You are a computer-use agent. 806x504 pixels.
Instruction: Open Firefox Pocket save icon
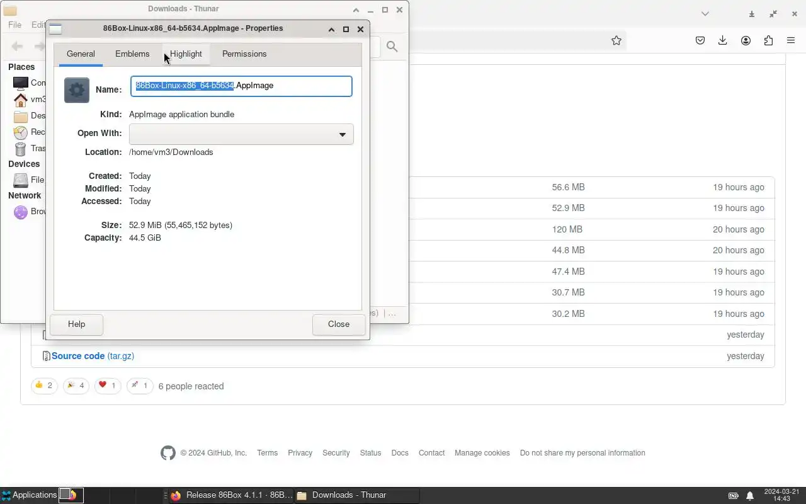[700, 40]
